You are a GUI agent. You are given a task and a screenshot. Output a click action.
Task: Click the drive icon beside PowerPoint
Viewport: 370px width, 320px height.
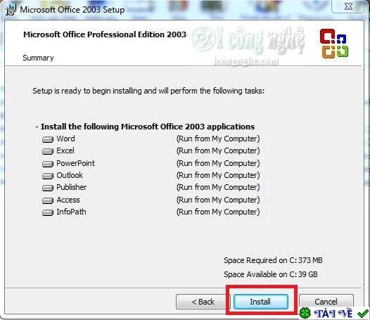48,164
